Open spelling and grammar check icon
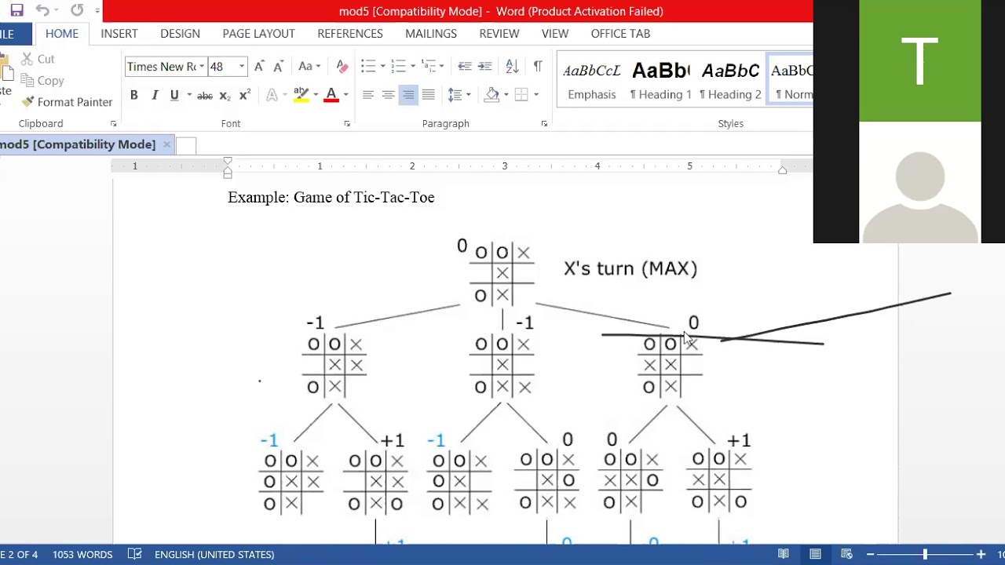Screen dimensions: 1005x565 (135, 554)
